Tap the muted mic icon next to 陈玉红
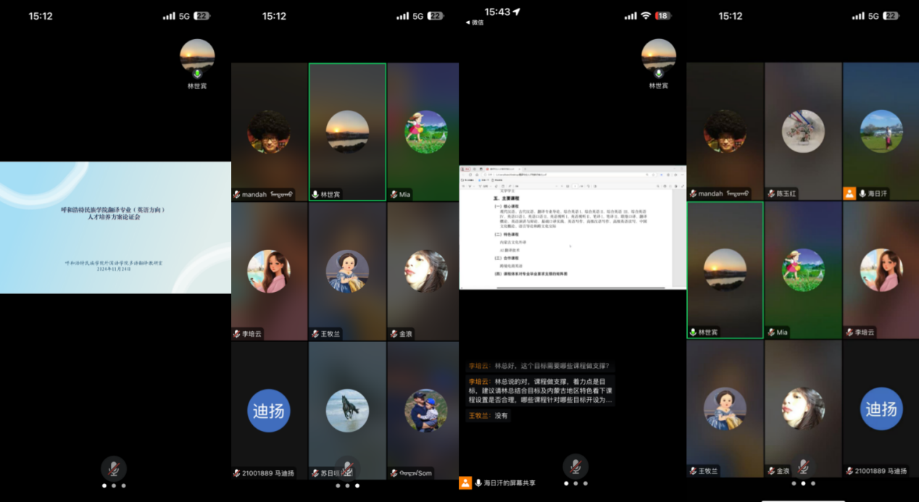 tap(771, 193)
